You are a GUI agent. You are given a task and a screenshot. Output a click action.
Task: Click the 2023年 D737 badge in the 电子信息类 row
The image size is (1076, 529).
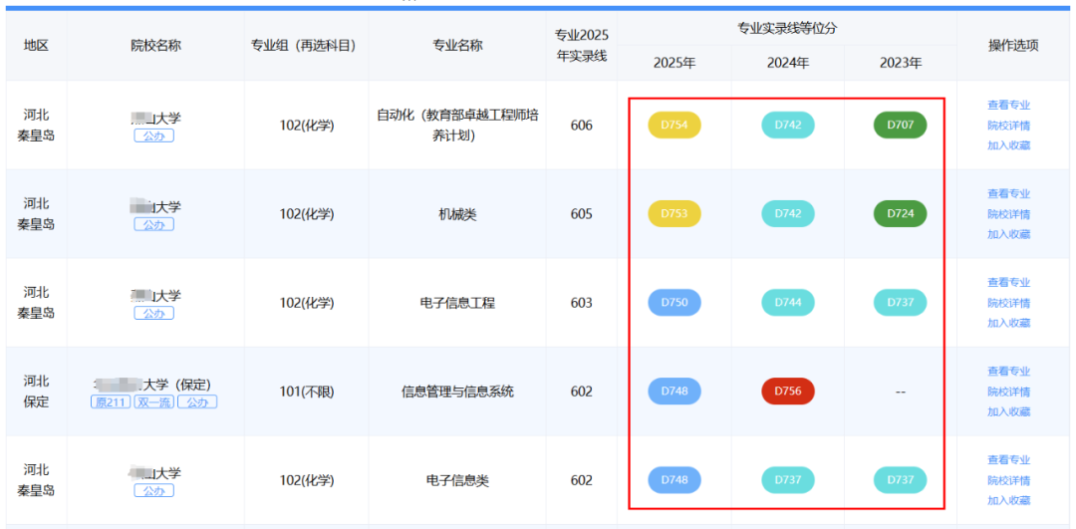[901, 479]
